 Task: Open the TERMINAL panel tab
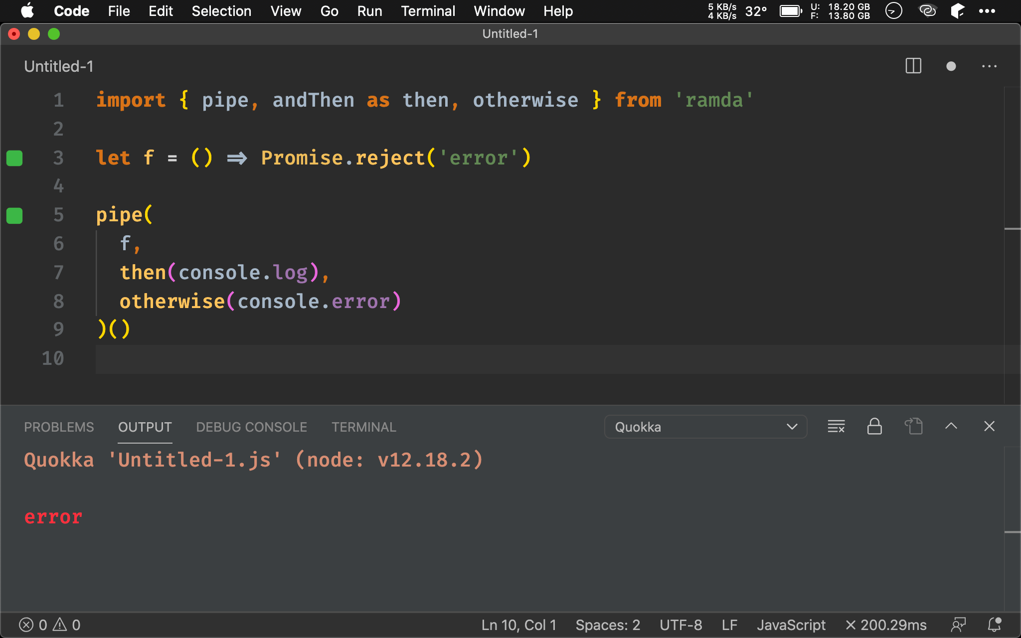(364, 427)
